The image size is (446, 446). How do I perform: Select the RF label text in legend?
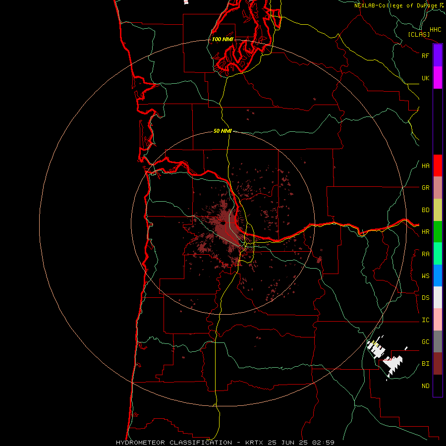pos(426,56)
